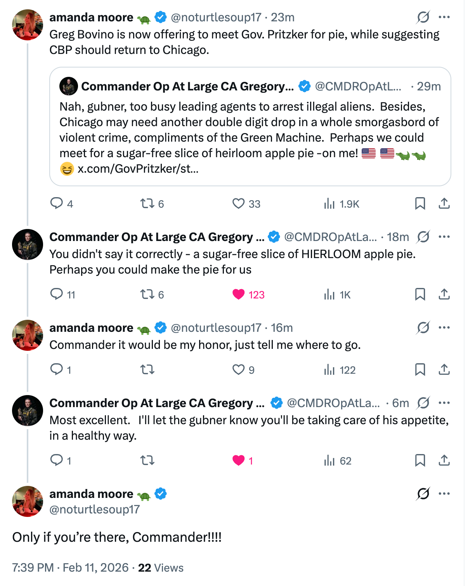Open the x.com/GovPritzker link in quoted tweet

pos(138,169)
